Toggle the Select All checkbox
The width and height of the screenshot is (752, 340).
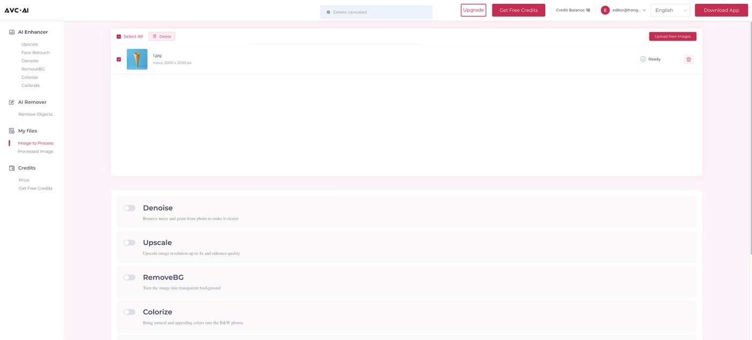[119, 36]
